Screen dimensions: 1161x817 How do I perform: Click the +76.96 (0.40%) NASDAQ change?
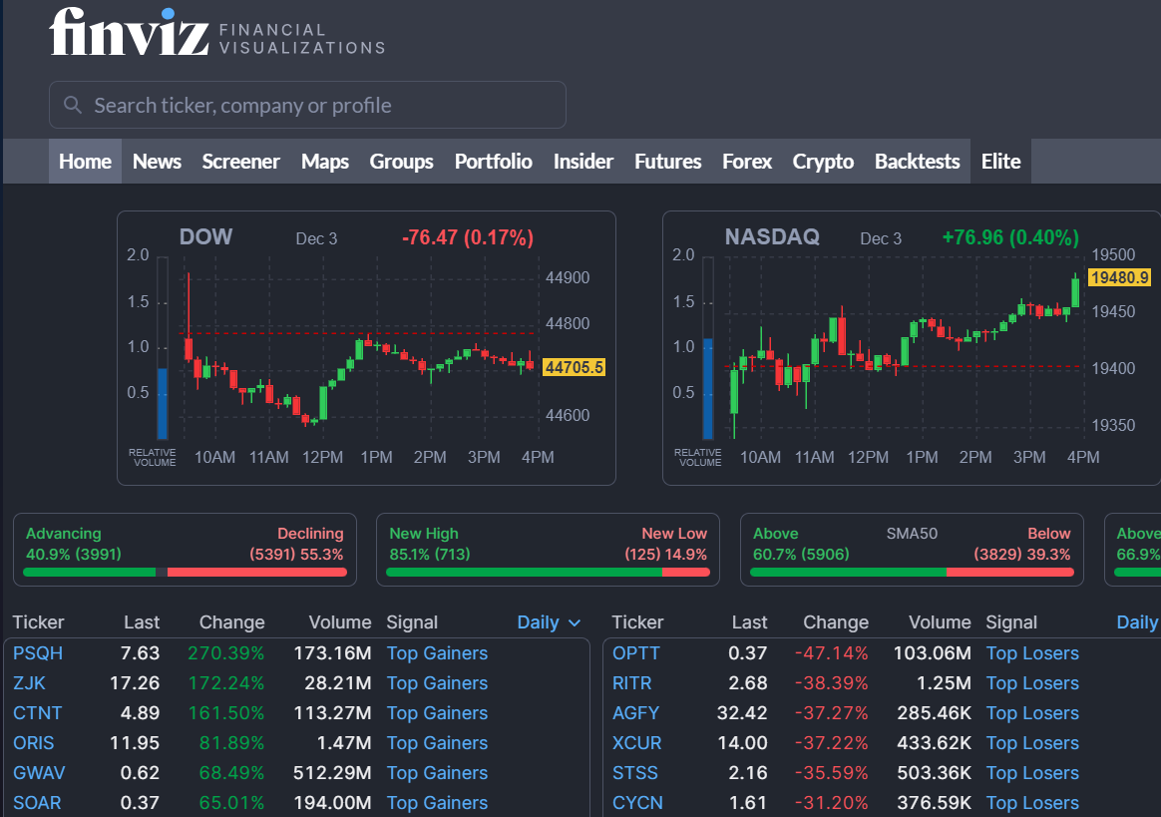click(x=1010, y=237)
